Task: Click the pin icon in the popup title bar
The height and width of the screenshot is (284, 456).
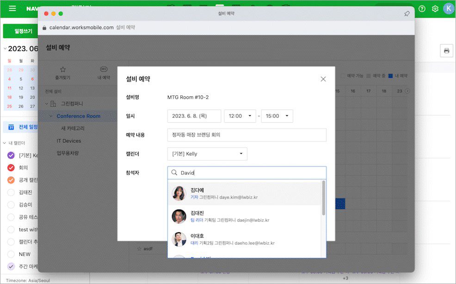Action: 407,14
